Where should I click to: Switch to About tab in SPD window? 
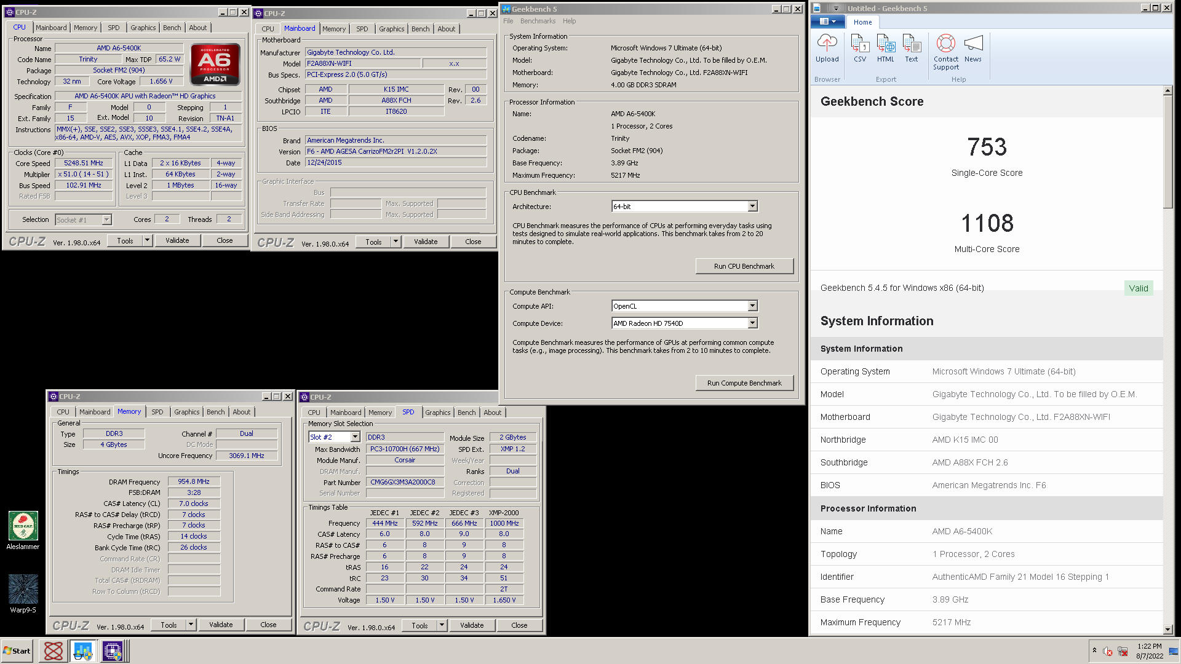click(492, 413)
